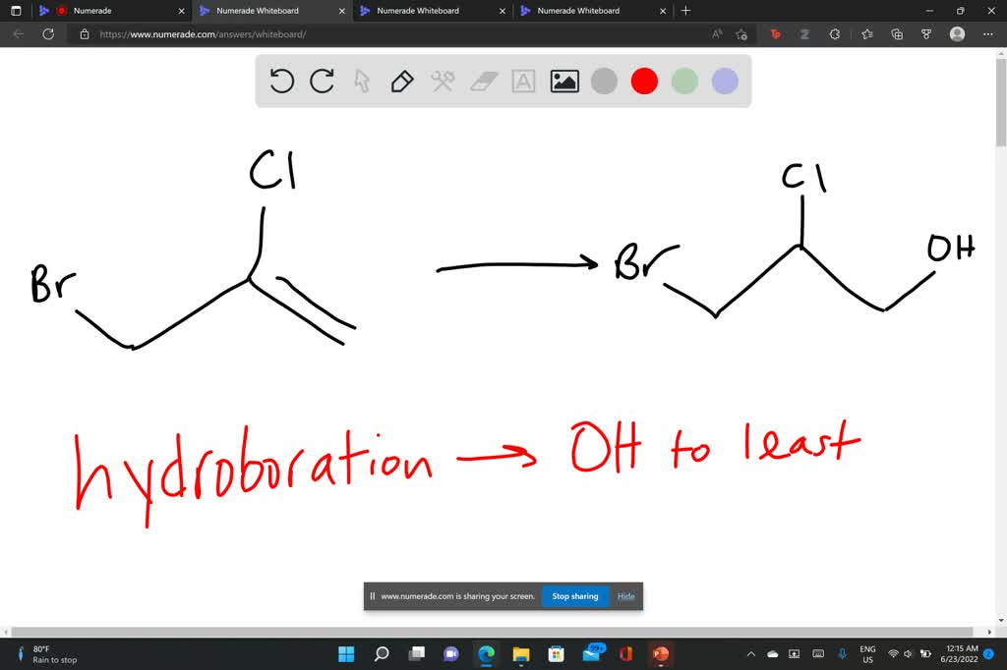1007x670 pixels.
Task: Redo the undone stroke
Action: pos(322,81)
